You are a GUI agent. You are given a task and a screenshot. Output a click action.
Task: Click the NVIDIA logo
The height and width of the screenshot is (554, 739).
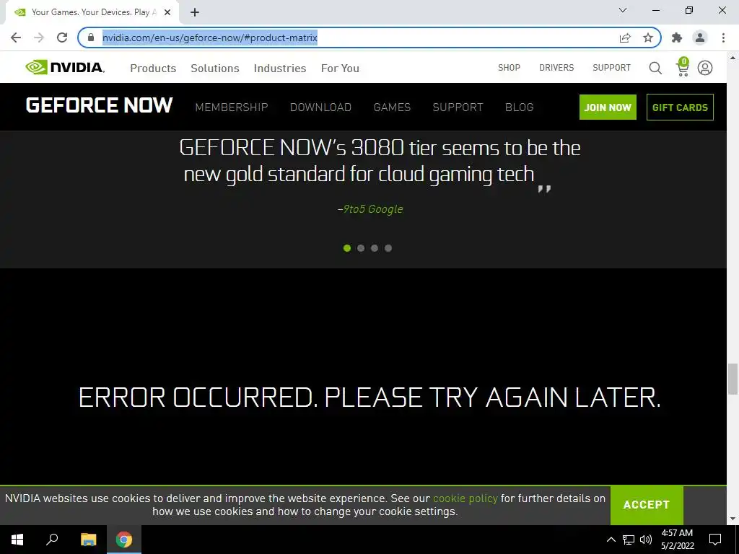click(x=65, y=67)
